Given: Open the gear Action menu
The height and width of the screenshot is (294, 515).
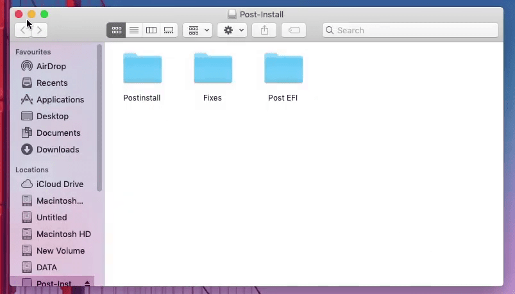Looking at the screenshot, I should (232, 30).
